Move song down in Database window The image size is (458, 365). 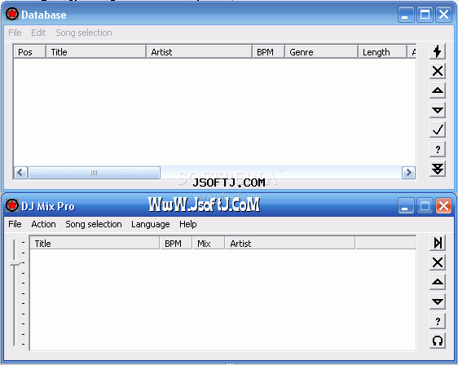438,110
